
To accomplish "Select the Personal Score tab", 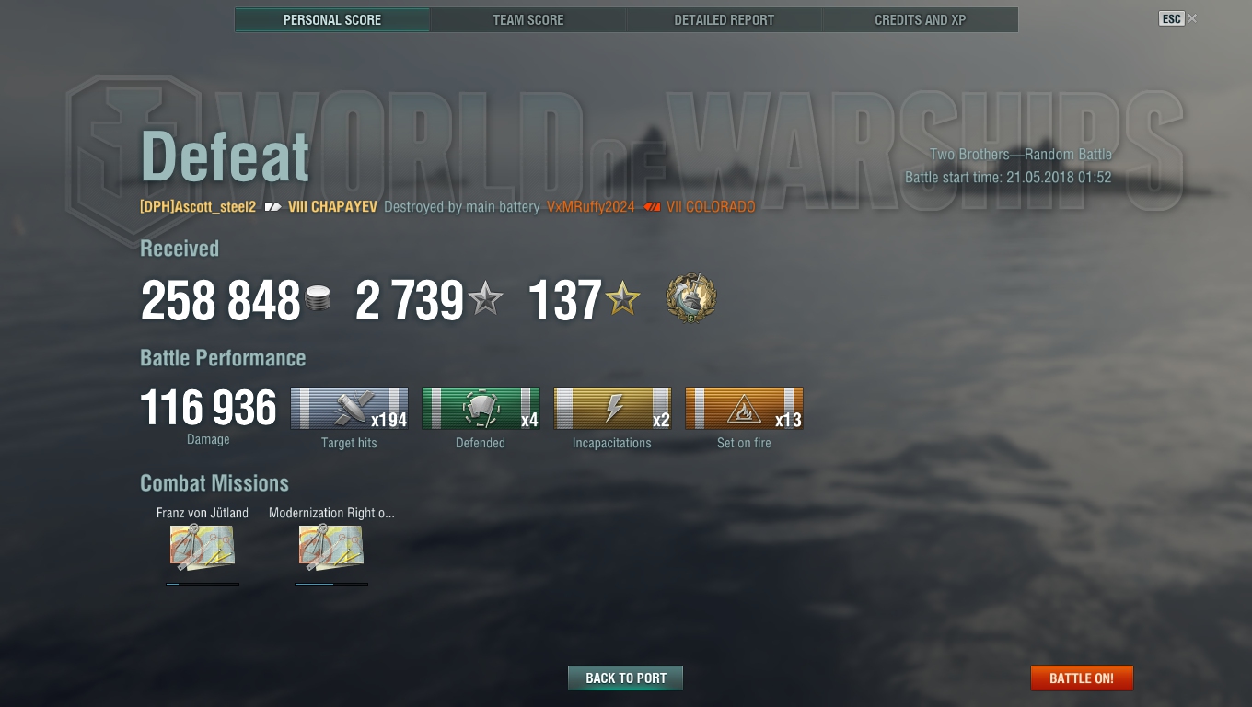I will click(x=332, y=19).
